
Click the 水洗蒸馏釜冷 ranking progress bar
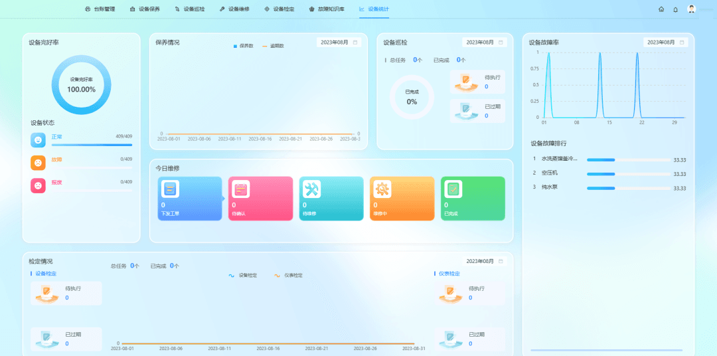tap(629, 159)
